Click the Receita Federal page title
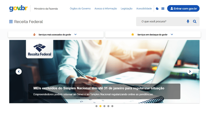This screenshot has height=115, width=206. tap(28, 22)
